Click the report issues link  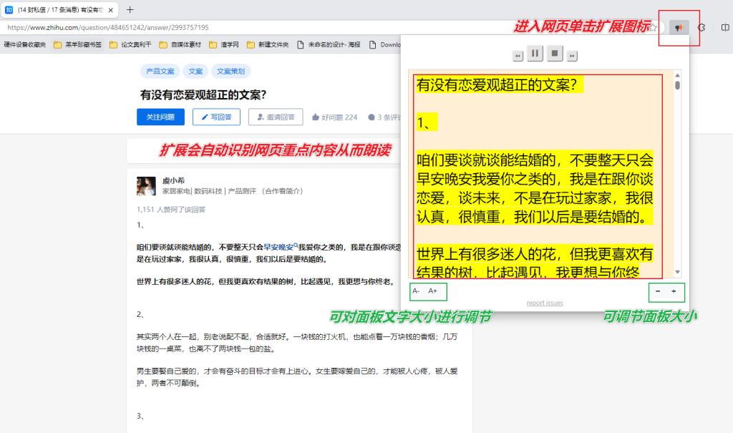point(545,303)
